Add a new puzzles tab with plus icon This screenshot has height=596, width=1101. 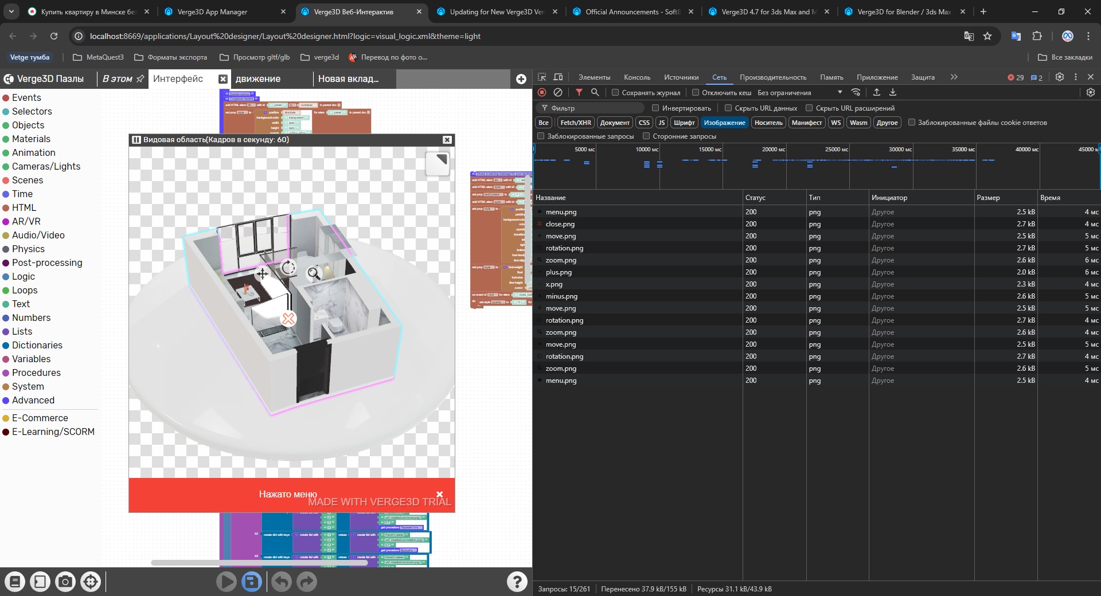coord(521,79)
